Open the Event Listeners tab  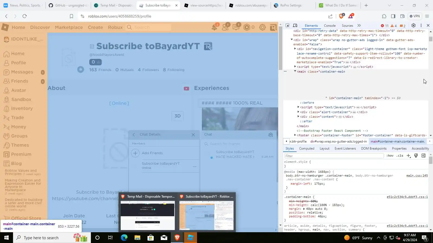point(345,148)
